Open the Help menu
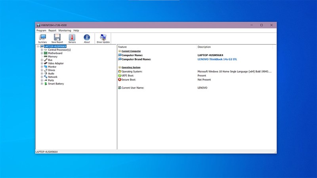Viewport: 317px width, 178px height. tap(76, 30)
